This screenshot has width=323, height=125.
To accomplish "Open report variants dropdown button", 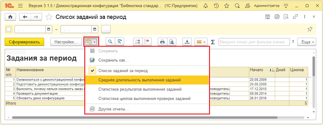I will point(91,42).
